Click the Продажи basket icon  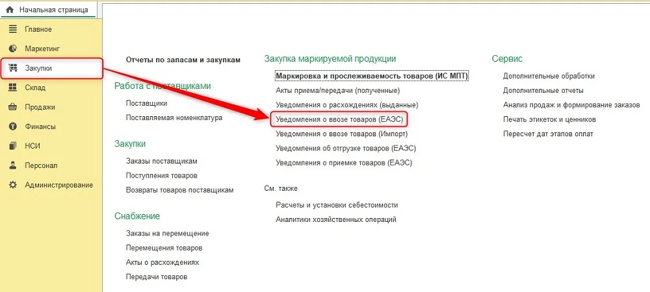[x=13, y=107]
